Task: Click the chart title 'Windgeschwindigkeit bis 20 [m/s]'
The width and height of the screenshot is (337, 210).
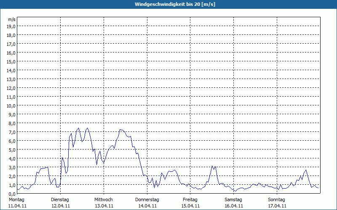Action: coord(175,4)
